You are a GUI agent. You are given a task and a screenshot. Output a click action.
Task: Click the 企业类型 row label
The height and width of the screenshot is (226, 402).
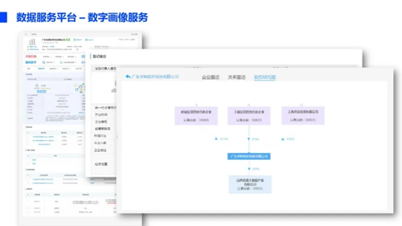101,122
